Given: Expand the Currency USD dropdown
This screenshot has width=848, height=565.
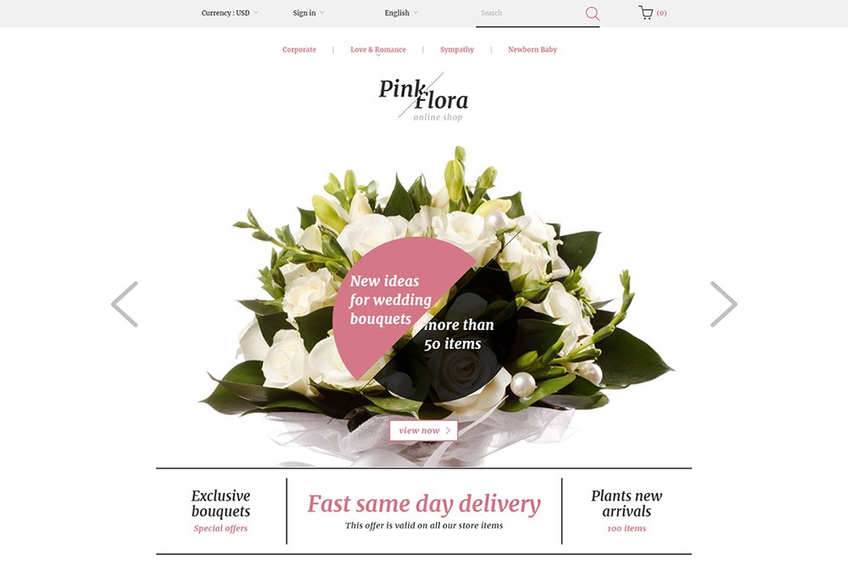Looking at the screenshot, I should pyautogui.click(x=229, y=13).
